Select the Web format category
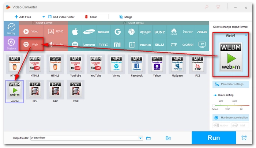This screenshot has height=148, width=256. pyautogui.click(x=31, y=44)
